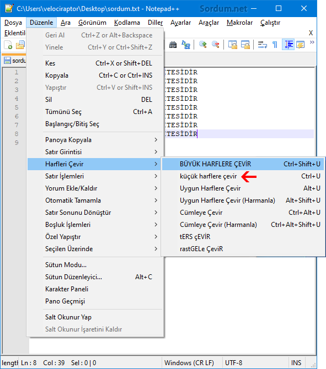The image size is (326, 369).
Task: Choose Kopyala menu entry
Action: [95, 75]
